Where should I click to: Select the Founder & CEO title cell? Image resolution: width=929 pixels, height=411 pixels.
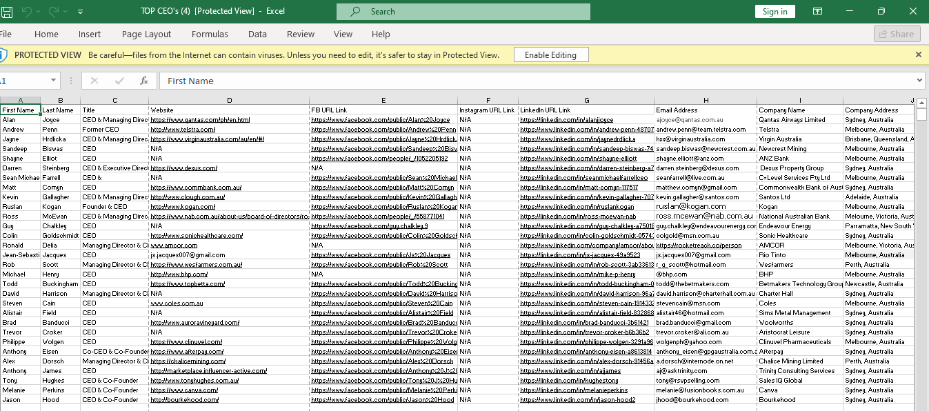click(x=114, y=207)
